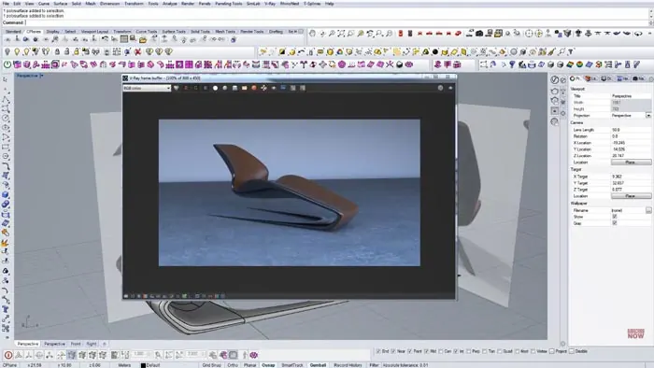The height and width of the screenshot is (368, 654).
Task: Toggle Ortho in status bar
Action: click(233, 365)
